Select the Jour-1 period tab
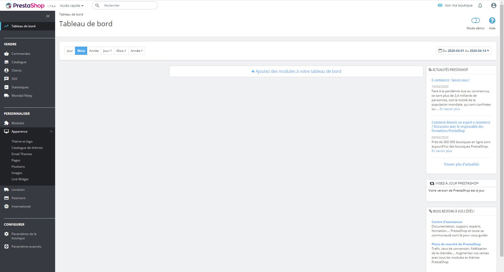The image size is (504, 272). click(107, 51)
